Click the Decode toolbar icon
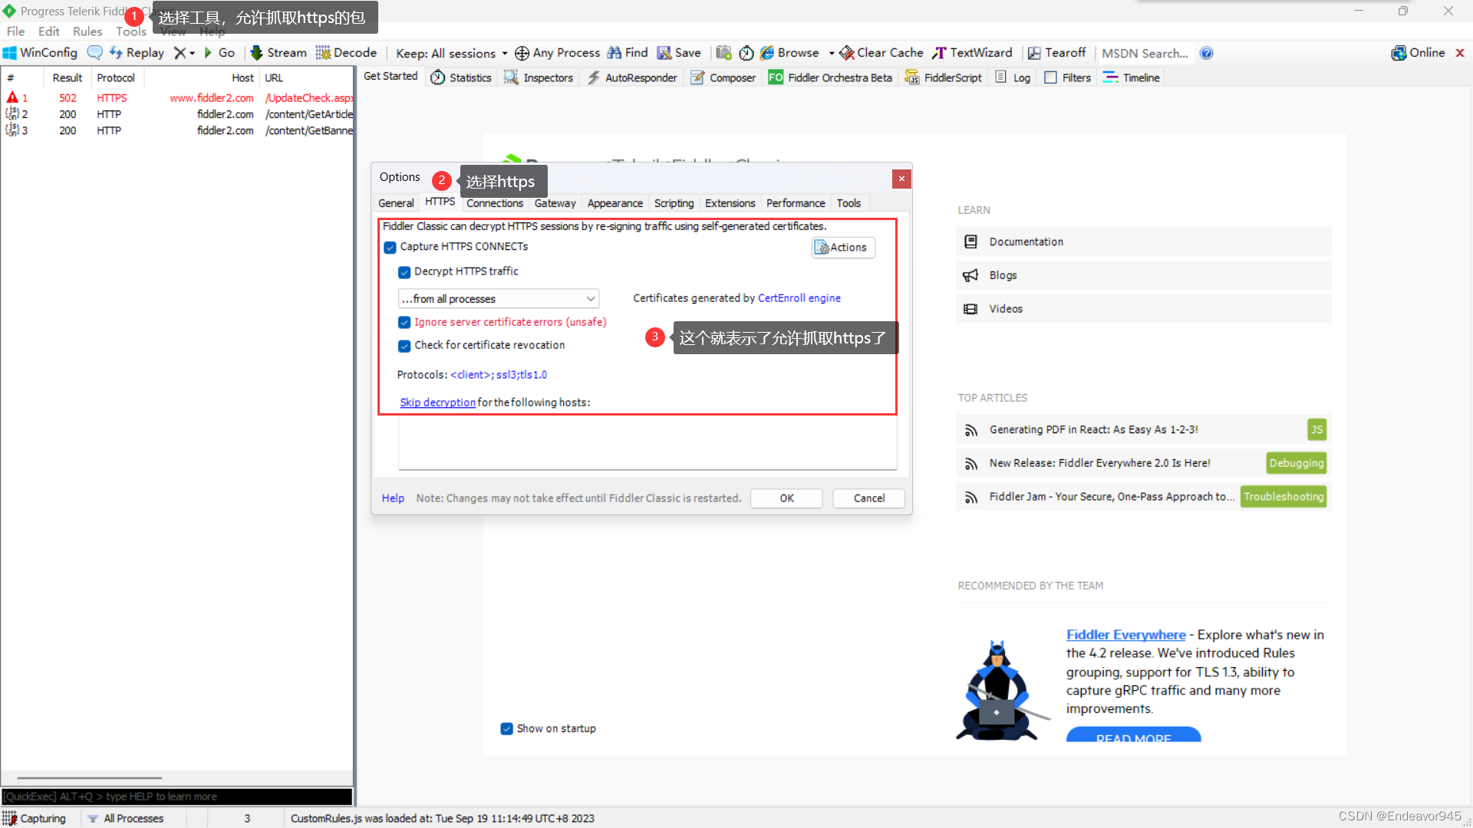 (323, 53)
